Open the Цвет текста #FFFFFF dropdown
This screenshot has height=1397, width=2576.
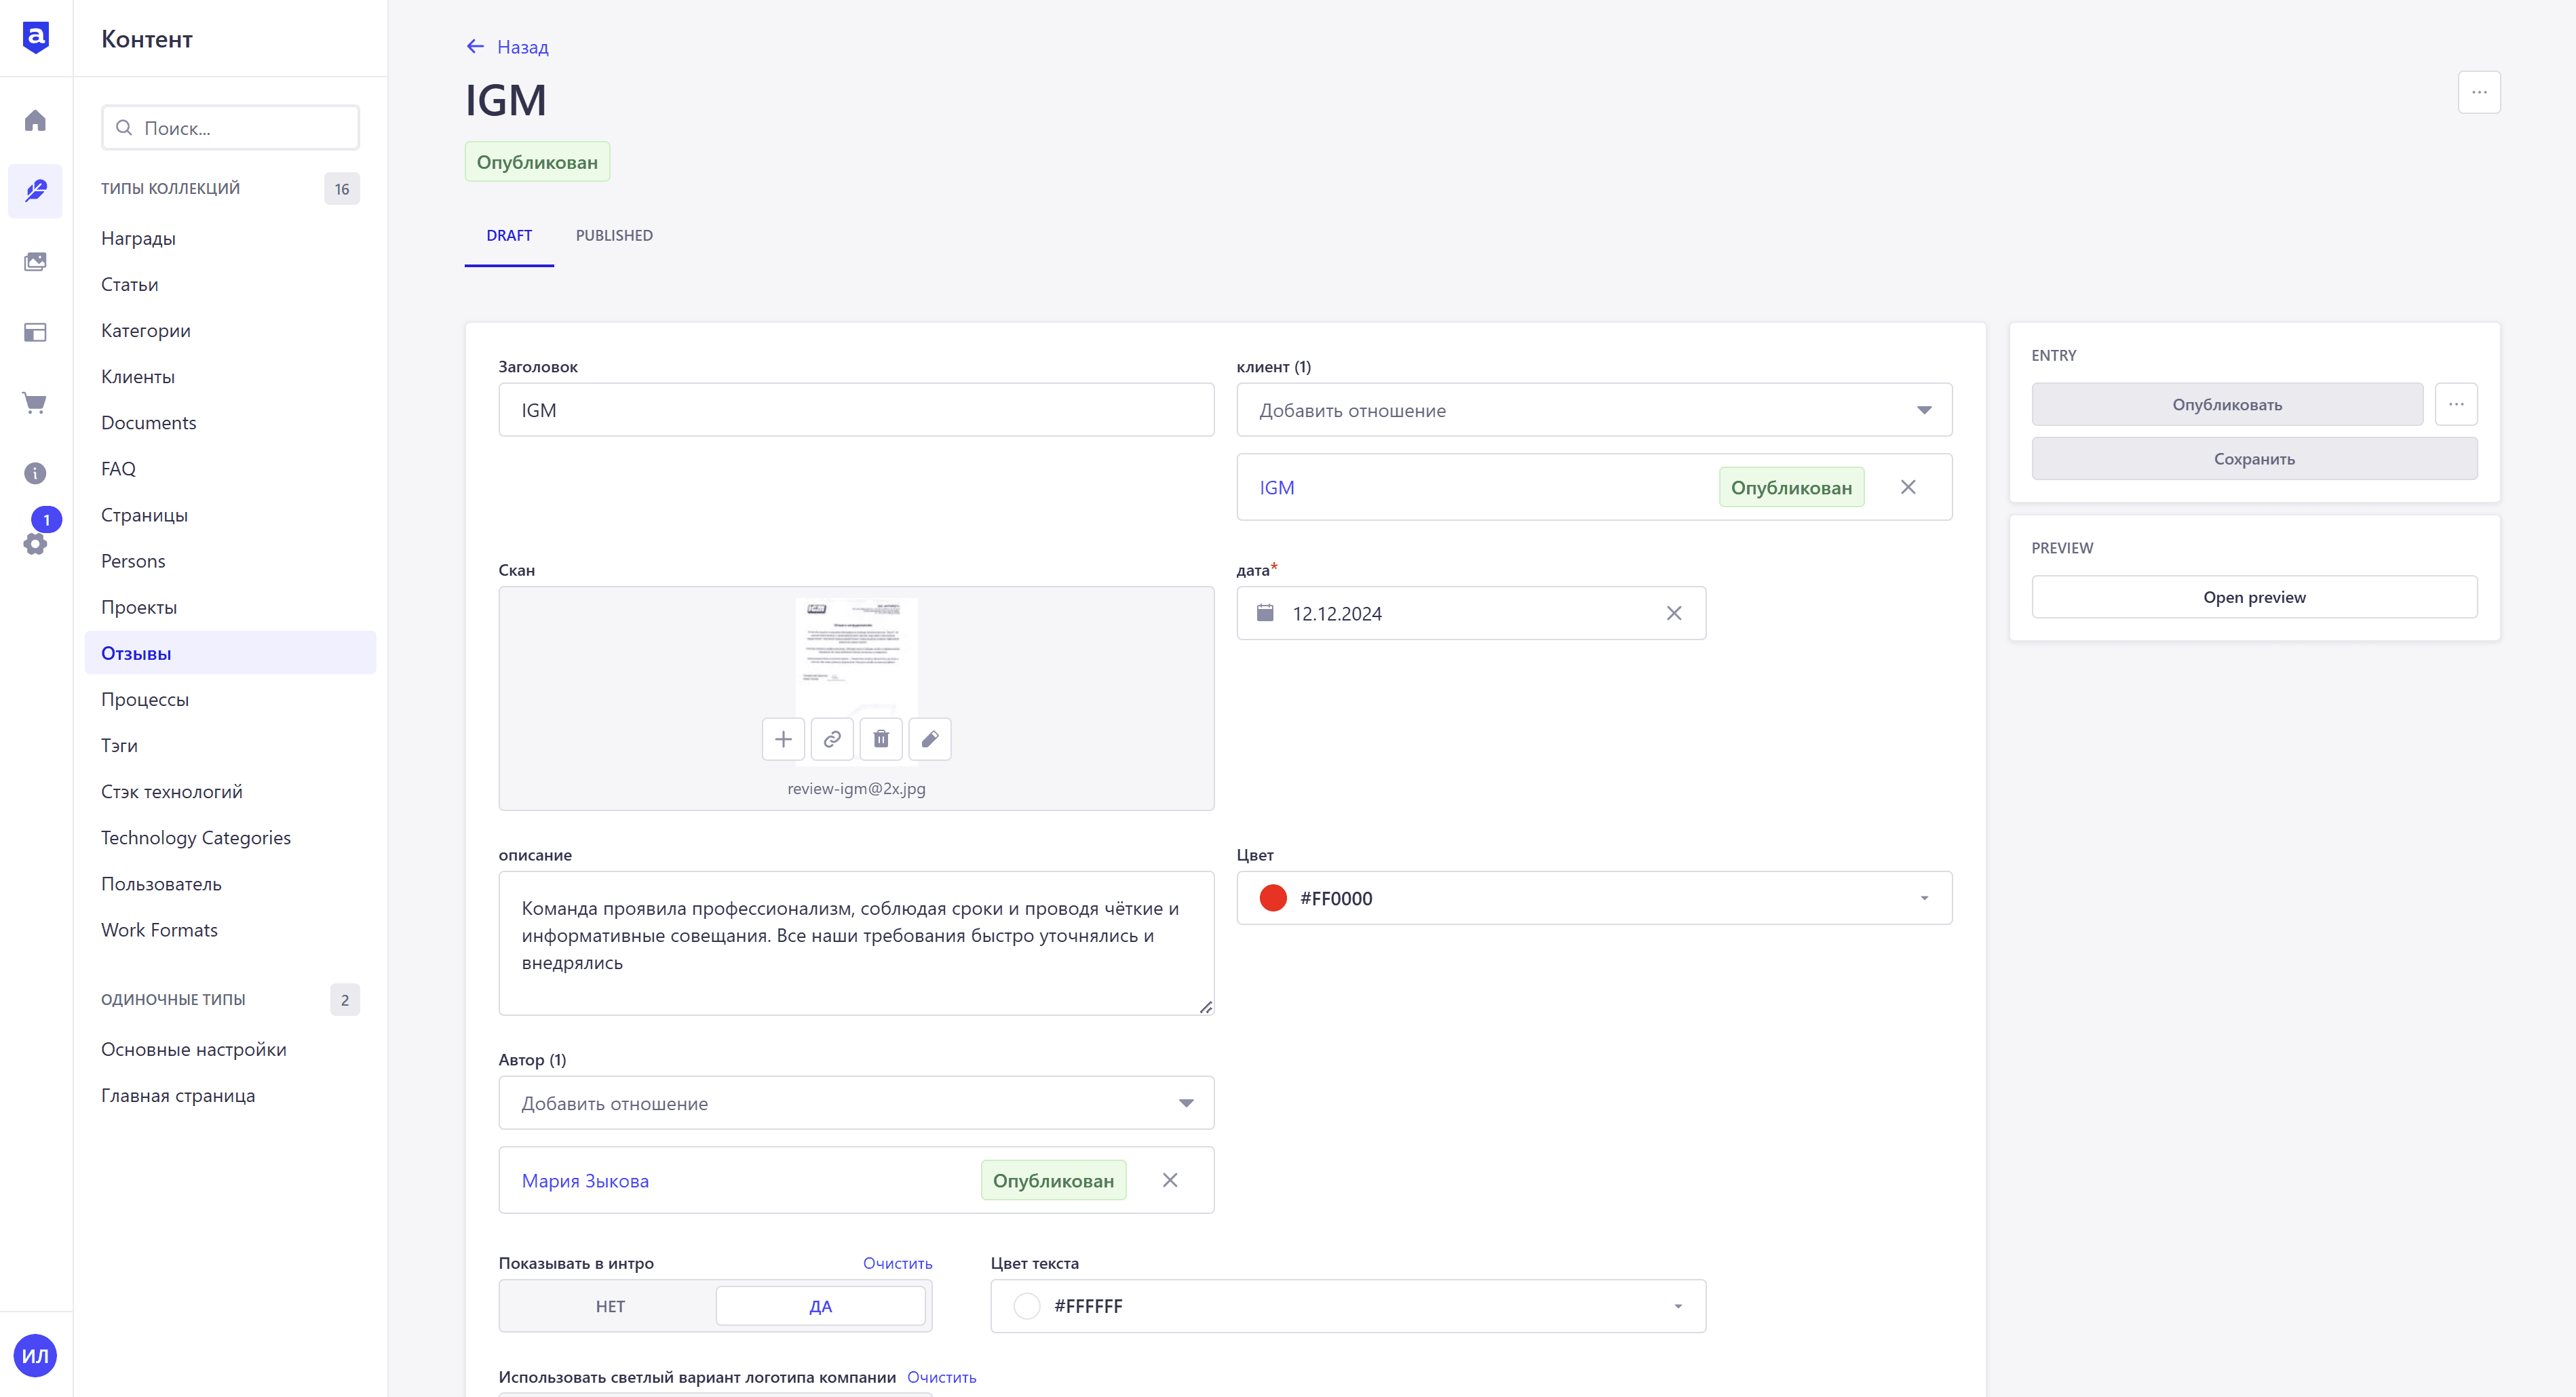[x=1348, y=1306]
